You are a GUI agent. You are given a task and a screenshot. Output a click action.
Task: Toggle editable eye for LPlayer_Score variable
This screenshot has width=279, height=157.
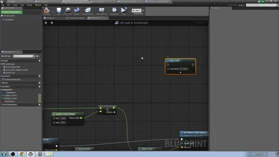tap(40, 96)
